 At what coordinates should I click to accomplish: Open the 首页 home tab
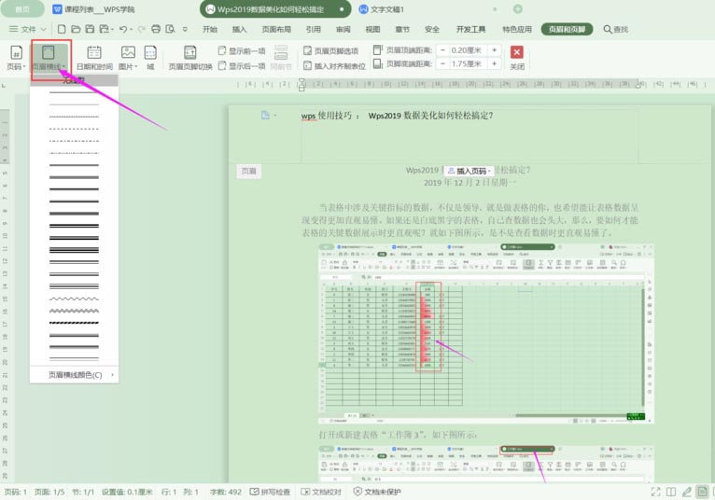point(21,9)
